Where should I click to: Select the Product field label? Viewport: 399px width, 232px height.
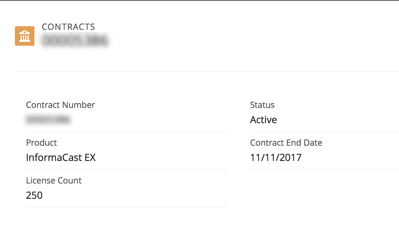(41, 143)
